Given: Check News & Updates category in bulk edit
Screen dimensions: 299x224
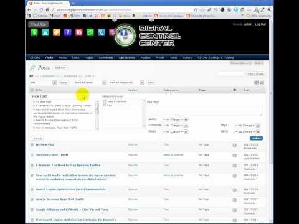Looking at the screenshot, I should [105, 101].
